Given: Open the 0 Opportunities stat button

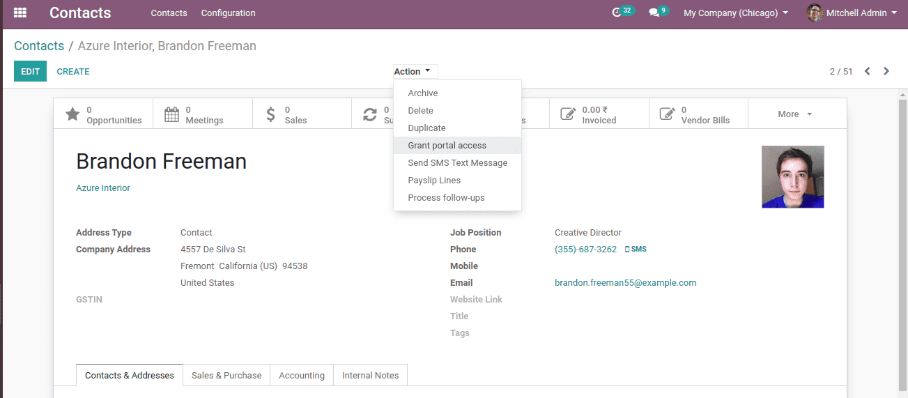Looking at the screenshot, I should tap(104, 114).
